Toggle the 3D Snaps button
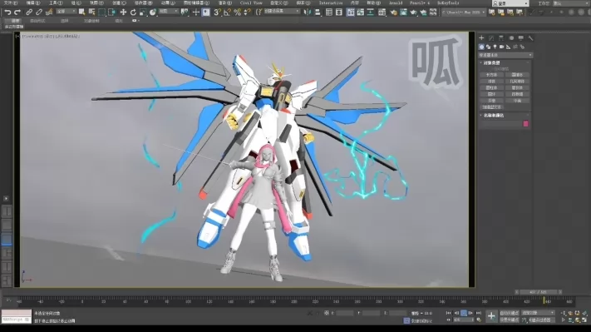591x332 pixels. [x=217, y=12]
